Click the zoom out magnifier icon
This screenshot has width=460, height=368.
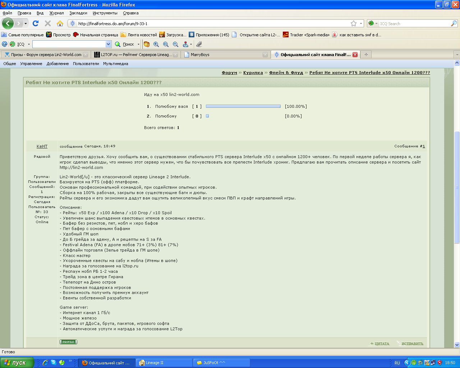point(176,44)
